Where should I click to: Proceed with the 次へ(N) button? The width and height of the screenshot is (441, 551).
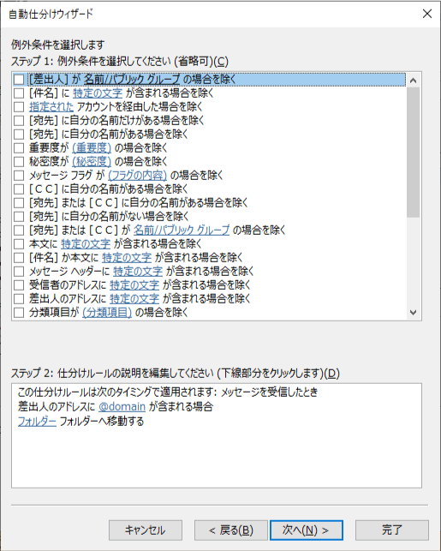coord(307,530)
